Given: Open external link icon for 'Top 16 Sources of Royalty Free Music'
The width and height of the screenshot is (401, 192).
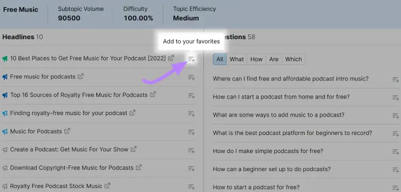Looking at the screenshot, I should [153, 94].
